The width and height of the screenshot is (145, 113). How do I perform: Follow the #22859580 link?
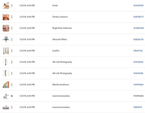point(139,28)
